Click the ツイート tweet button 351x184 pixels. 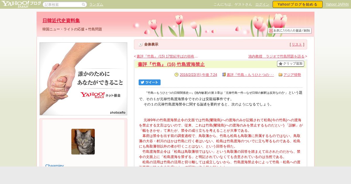tap(149, 82)
